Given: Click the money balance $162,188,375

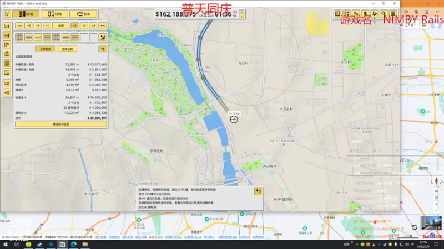Looking at the screenshot, I should click(175, 14).
